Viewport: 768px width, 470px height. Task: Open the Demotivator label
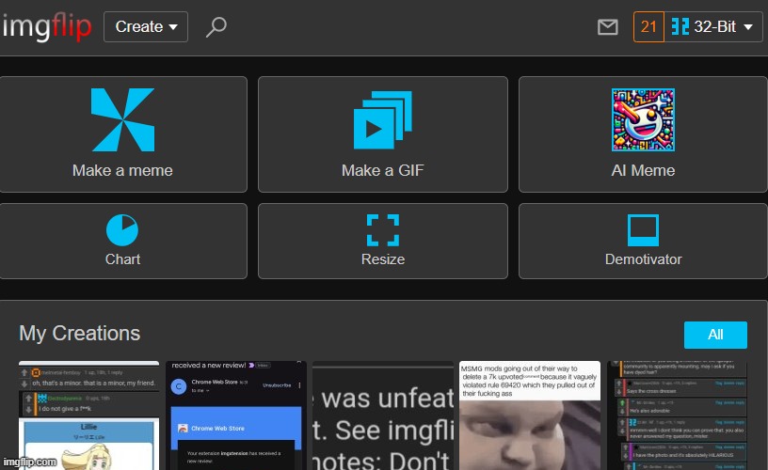tap(643, 259)
